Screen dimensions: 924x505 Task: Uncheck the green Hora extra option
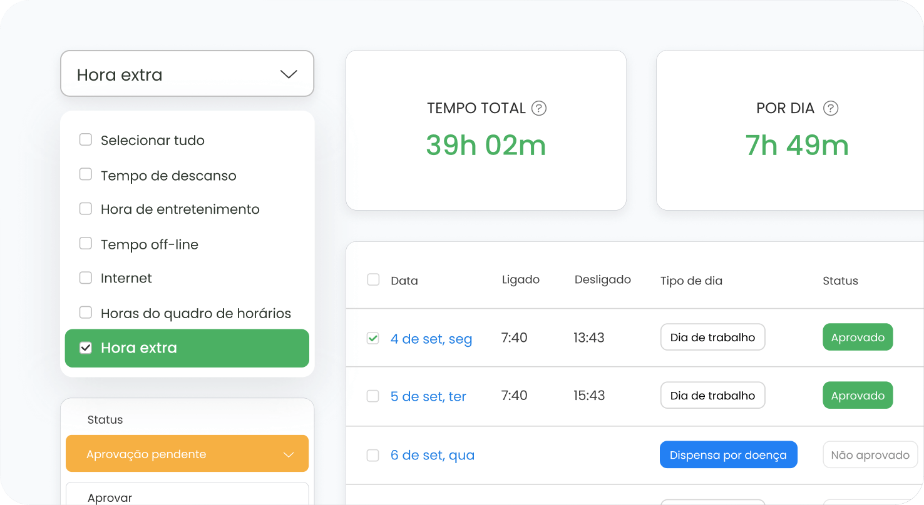pyautogui.click(x=86, y=348)
